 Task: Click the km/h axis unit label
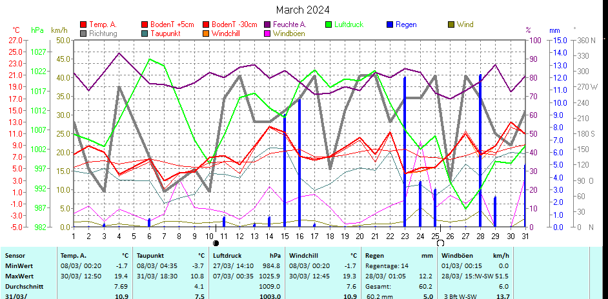coord(59,30)
